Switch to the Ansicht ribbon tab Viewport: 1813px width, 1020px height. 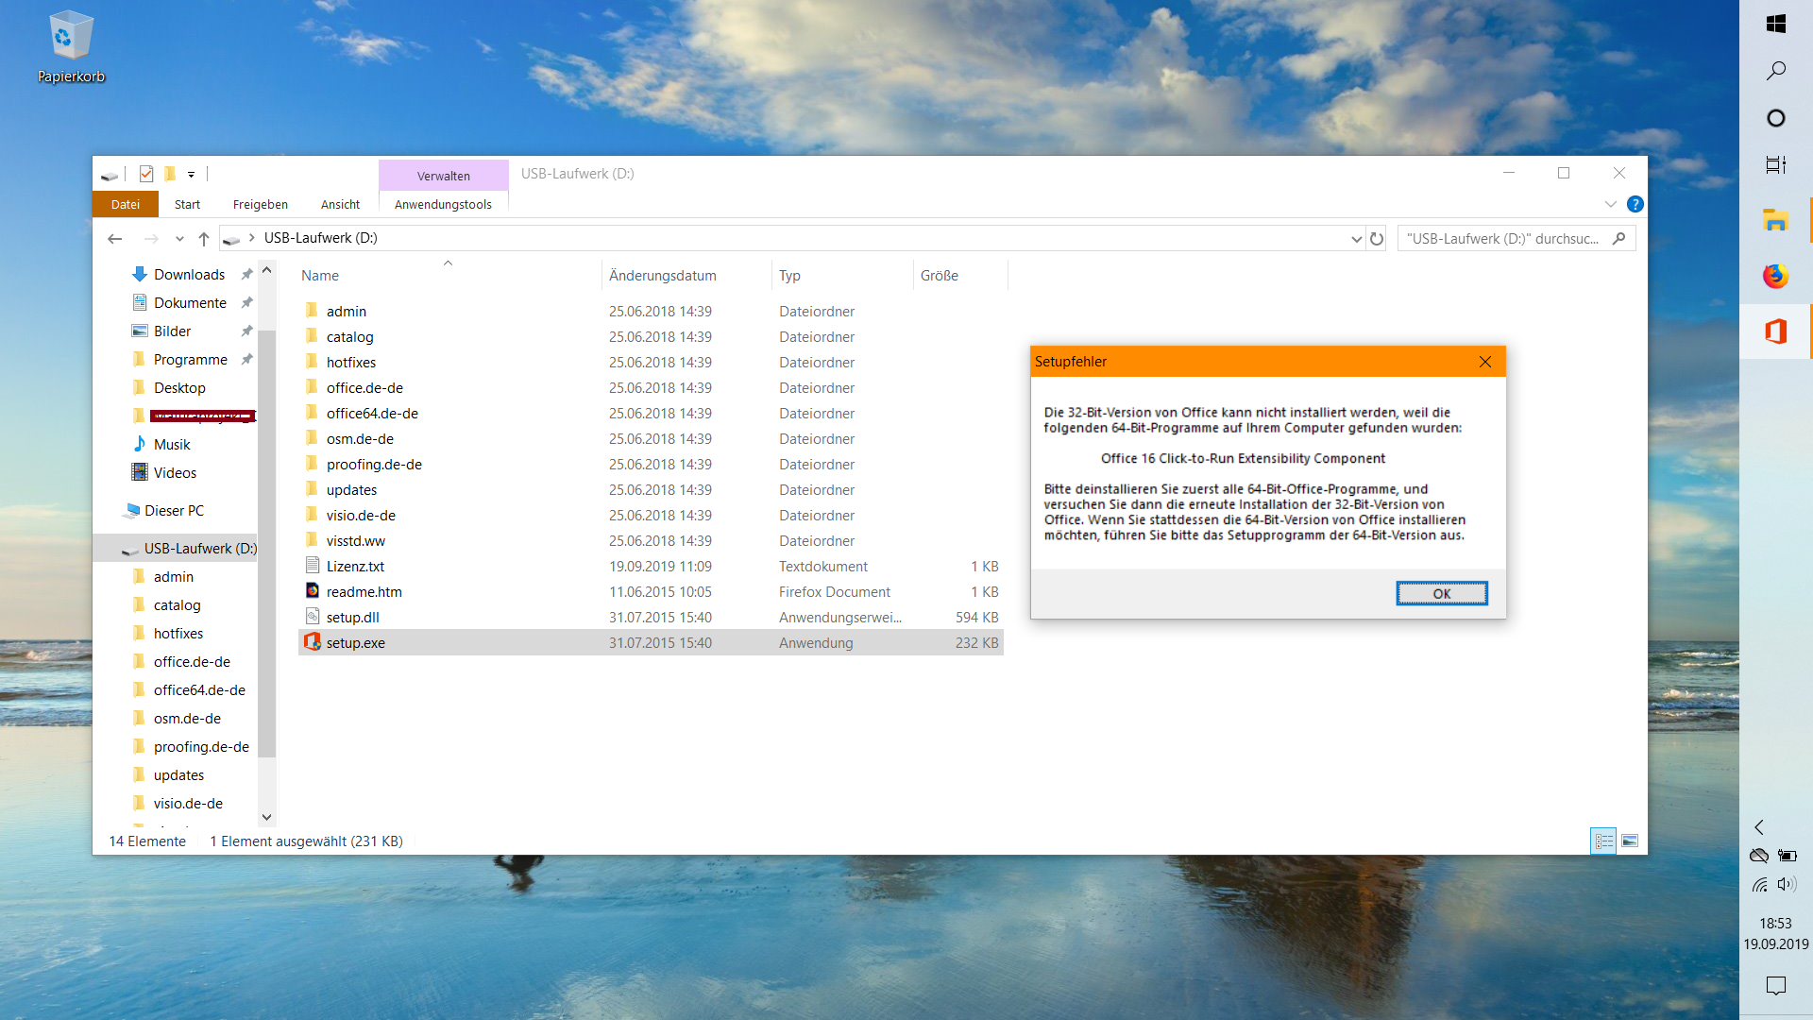tap(340, 204)
